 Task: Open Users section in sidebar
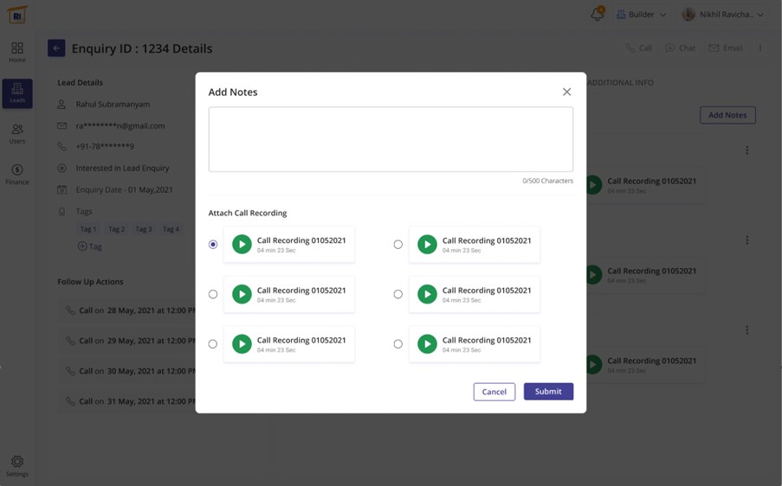click(17, 133)
